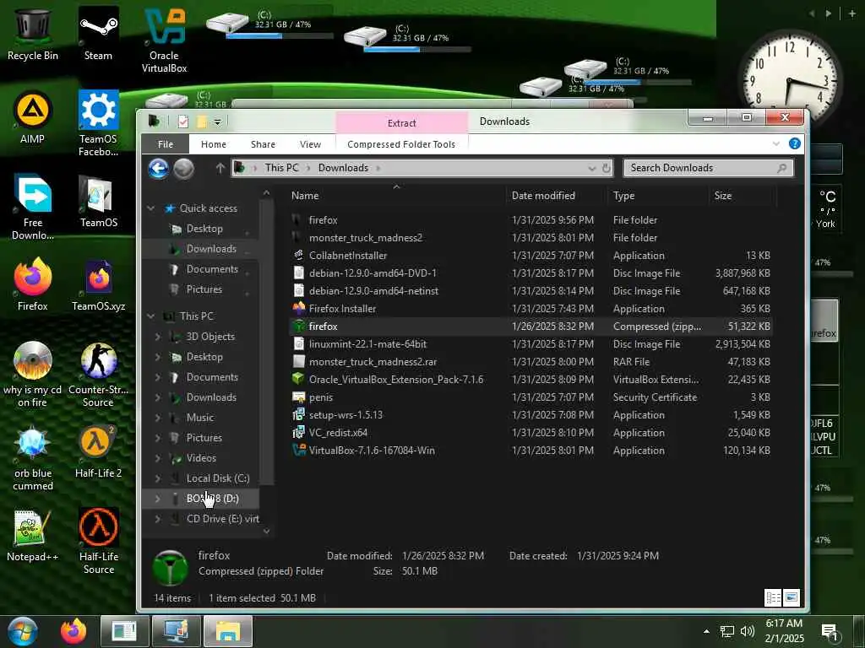
Task: Collapse the Quick access tree node
Action: tap(150, 208)
